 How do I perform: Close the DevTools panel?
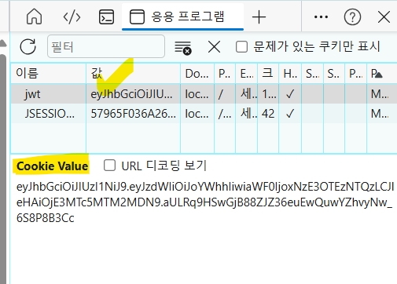pos(384,17)
